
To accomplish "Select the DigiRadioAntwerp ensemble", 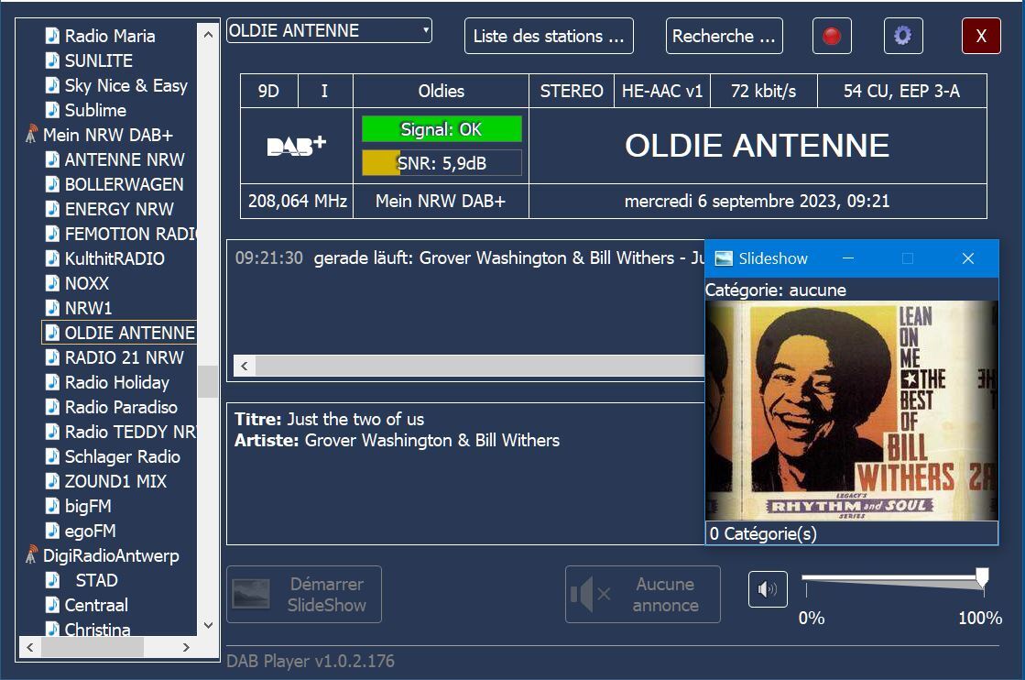I will point(111,555).
